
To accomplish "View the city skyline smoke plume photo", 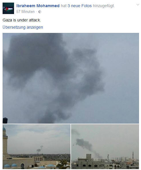I will pos(105,147).
